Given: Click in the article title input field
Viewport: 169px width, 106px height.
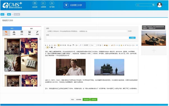Looking at the screenshot, I should point(87,31).
